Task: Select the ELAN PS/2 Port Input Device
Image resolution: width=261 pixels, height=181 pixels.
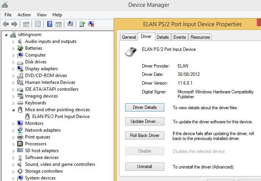Action: pos(61,116)
